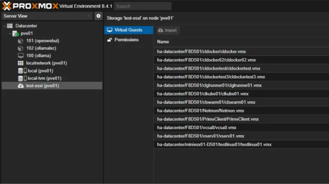Select row clglrunner01/clglrunner01.vmx
329x184 pixels.
(x=242, y=85)
